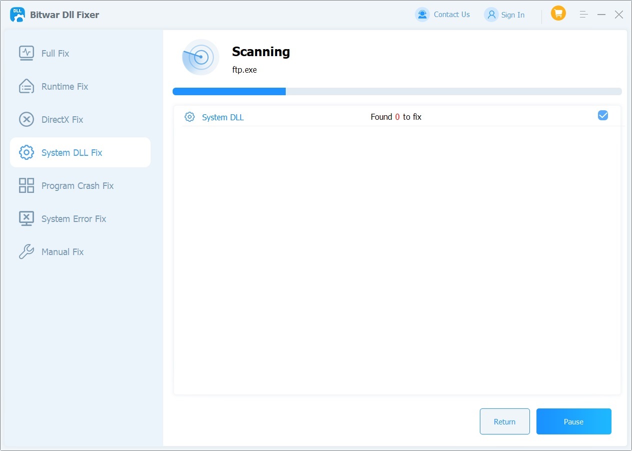
Task: Open the orange shopping cart icon
Action: pyautogui.click(x=558, y=13)
